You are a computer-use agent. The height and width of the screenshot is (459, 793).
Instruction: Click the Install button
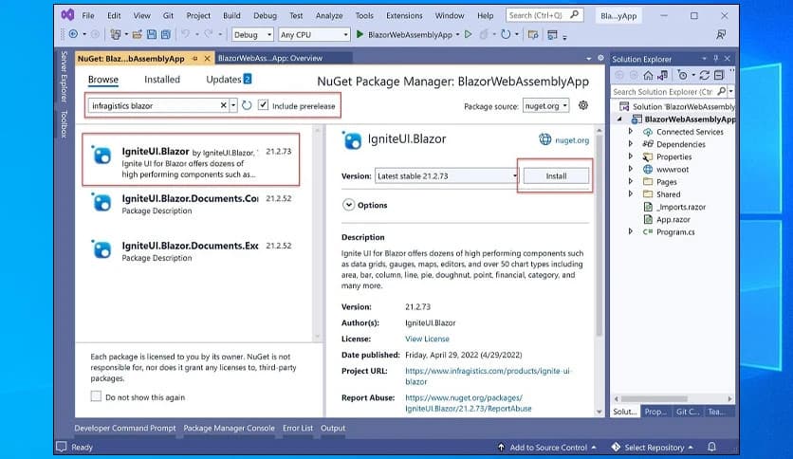point(556,175)
